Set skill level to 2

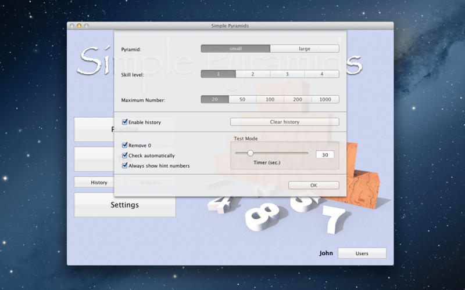[x=253, y=74]
